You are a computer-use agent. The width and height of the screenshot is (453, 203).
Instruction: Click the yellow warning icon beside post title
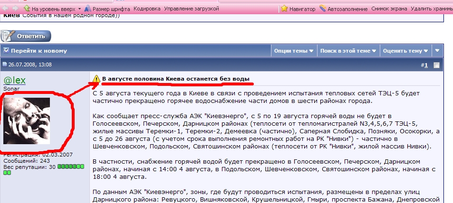(x=96, y=79)
